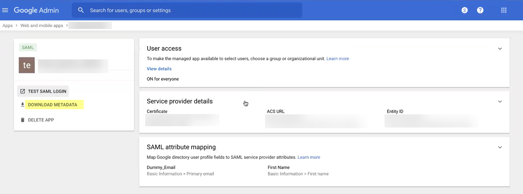Click the 'te' app avatar thumbnail
The width and height of the screenshot is (523, 194).
pyautogui.click(x=27, y=65)
